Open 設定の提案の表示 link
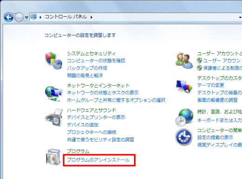The image size is (242, 179). [x=215, y=138]
